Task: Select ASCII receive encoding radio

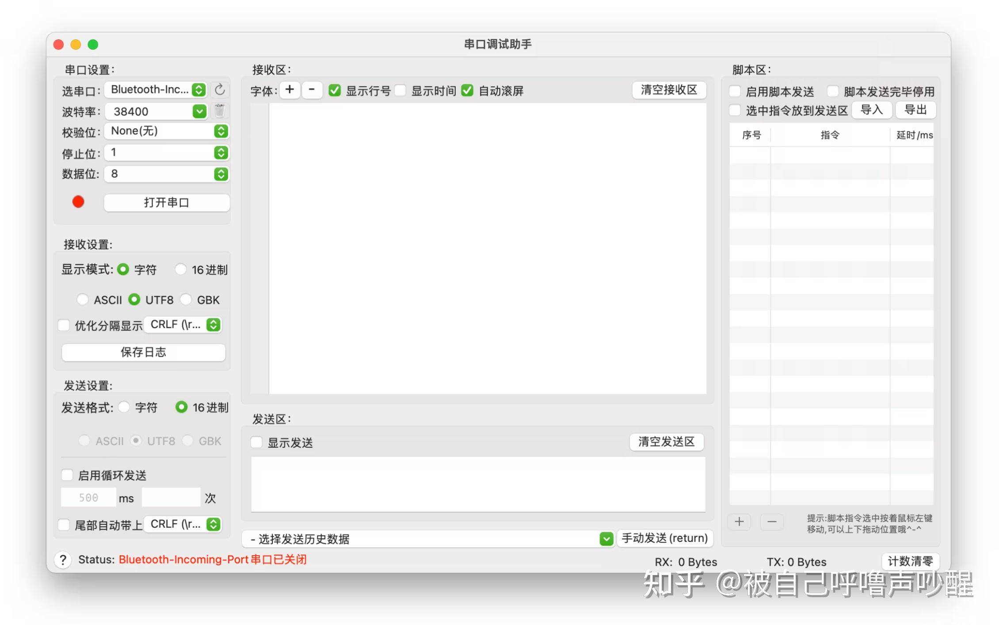Action: tap(82, 300)
